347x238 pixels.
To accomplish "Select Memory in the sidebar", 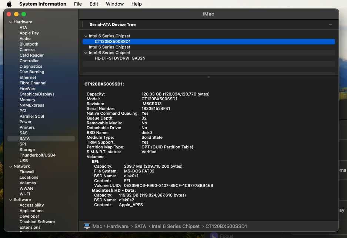I will [27, 100].
